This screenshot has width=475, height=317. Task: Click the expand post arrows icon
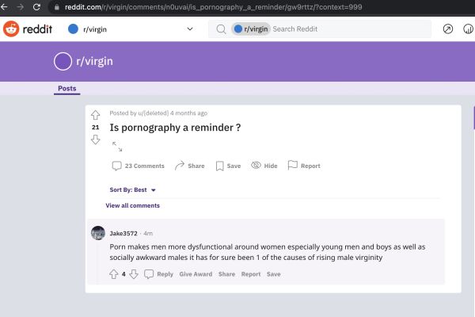[117, 147]
